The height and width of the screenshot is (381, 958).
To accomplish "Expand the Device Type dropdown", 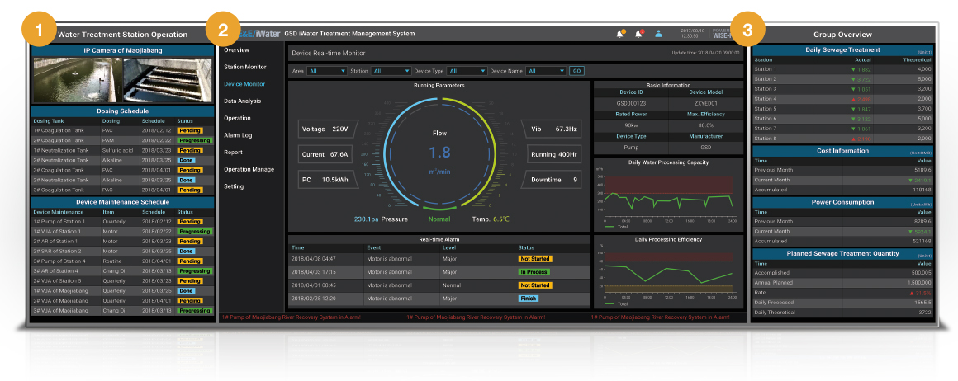I will (x=467, y=71).
